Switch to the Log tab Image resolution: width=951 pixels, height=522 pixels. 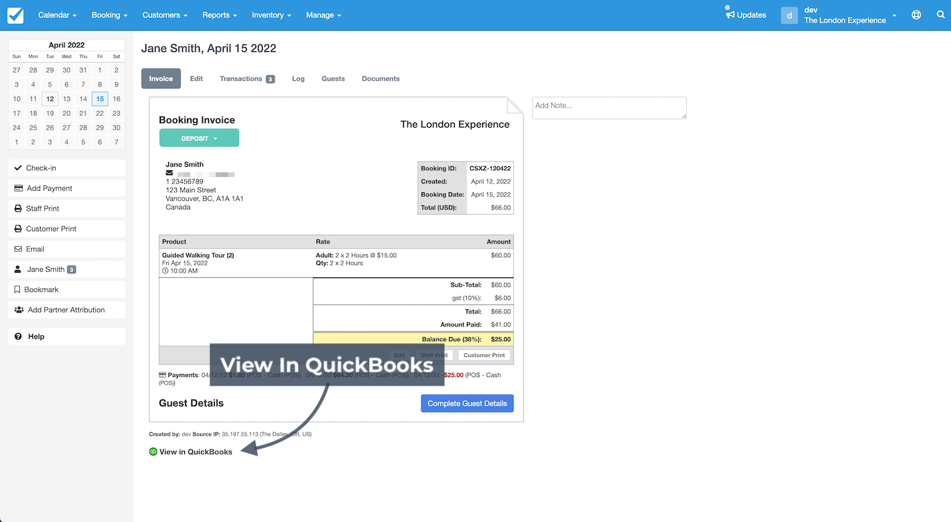[298, 78]
